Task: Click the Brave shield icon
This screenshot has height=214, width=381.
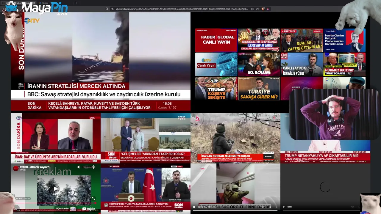Action: (x=263, y=9)
